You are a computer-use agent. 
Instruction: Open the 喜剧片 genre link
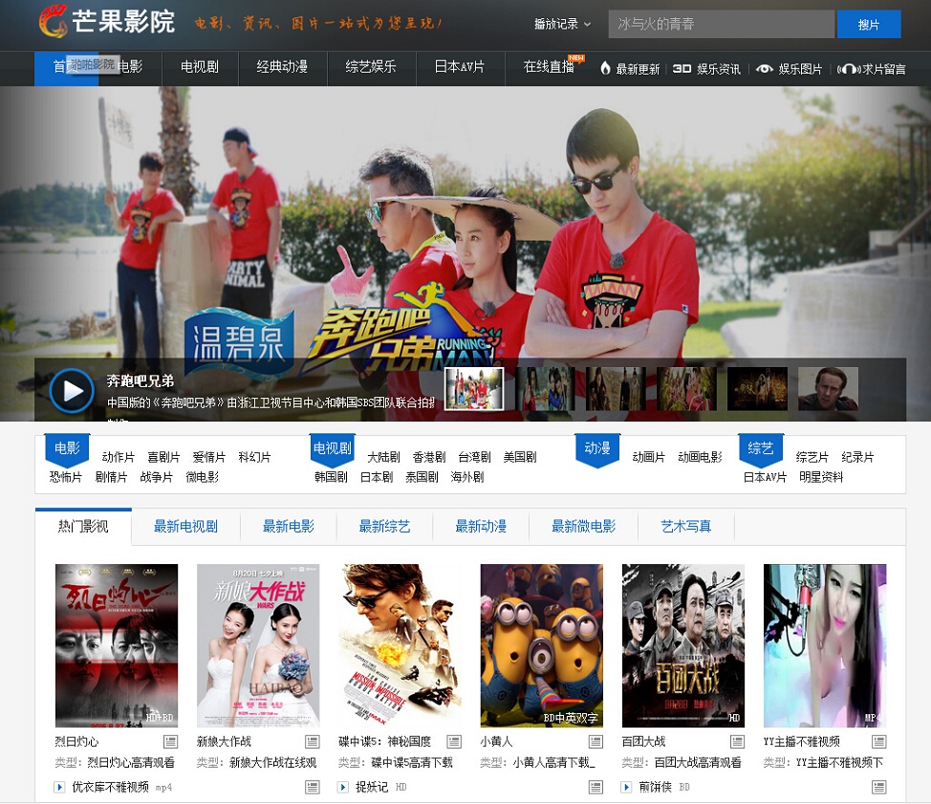coord(163,457)
